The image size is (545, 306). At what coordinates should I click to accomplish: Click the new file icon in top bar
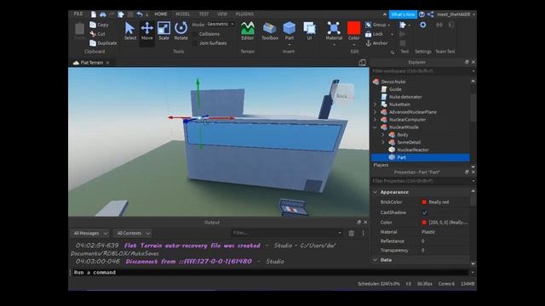[94, 14]
